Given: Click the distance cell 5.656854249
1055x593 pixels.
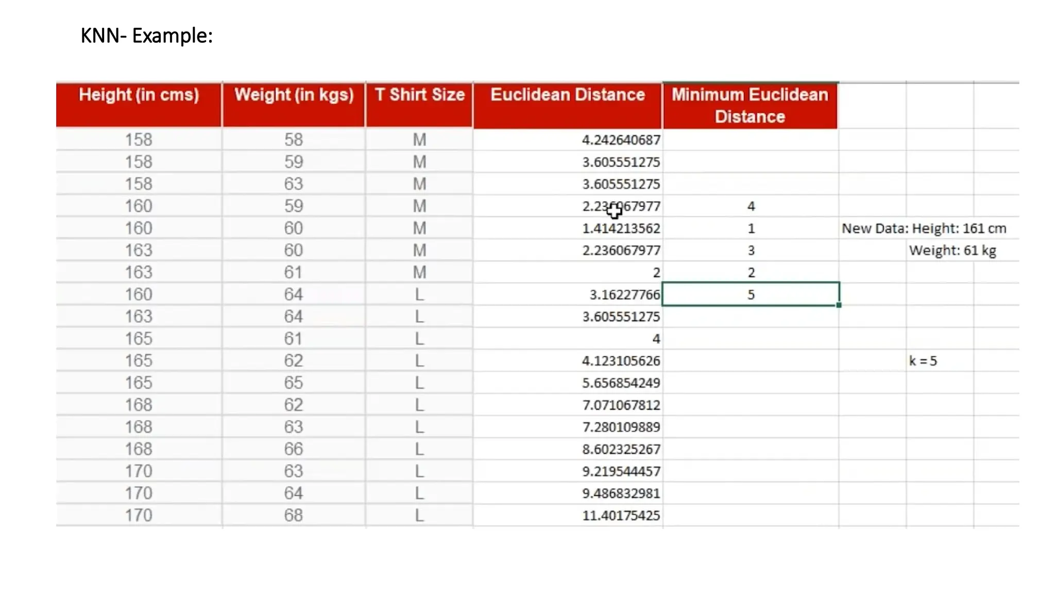Looking at the screenshot, I should coord(621,383).
